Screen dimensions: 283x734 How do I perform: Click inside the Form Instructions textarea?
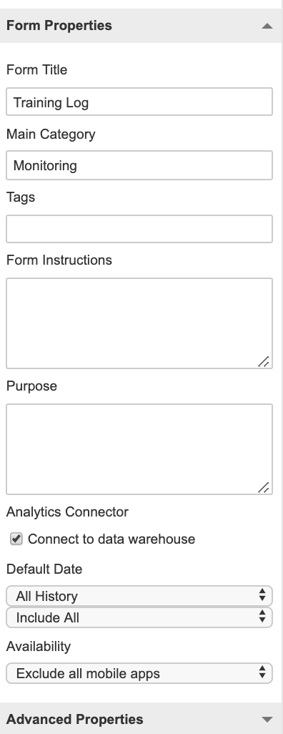click(139, 323)
